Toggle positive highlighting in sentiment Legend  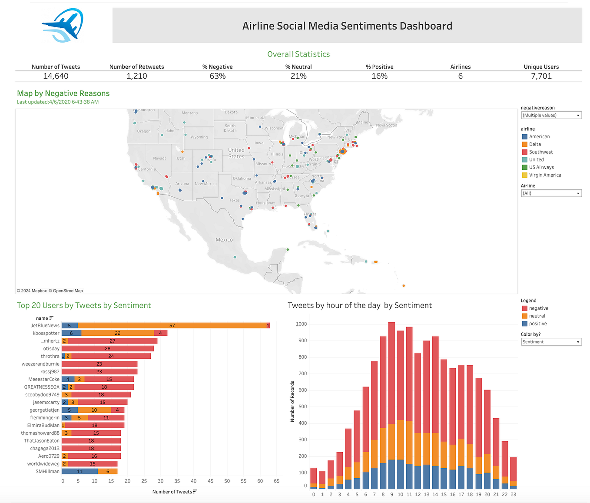(524, 323)
